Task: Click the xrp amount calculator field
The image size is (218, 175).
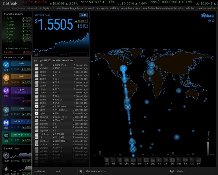Action: [x=49, y=55]
